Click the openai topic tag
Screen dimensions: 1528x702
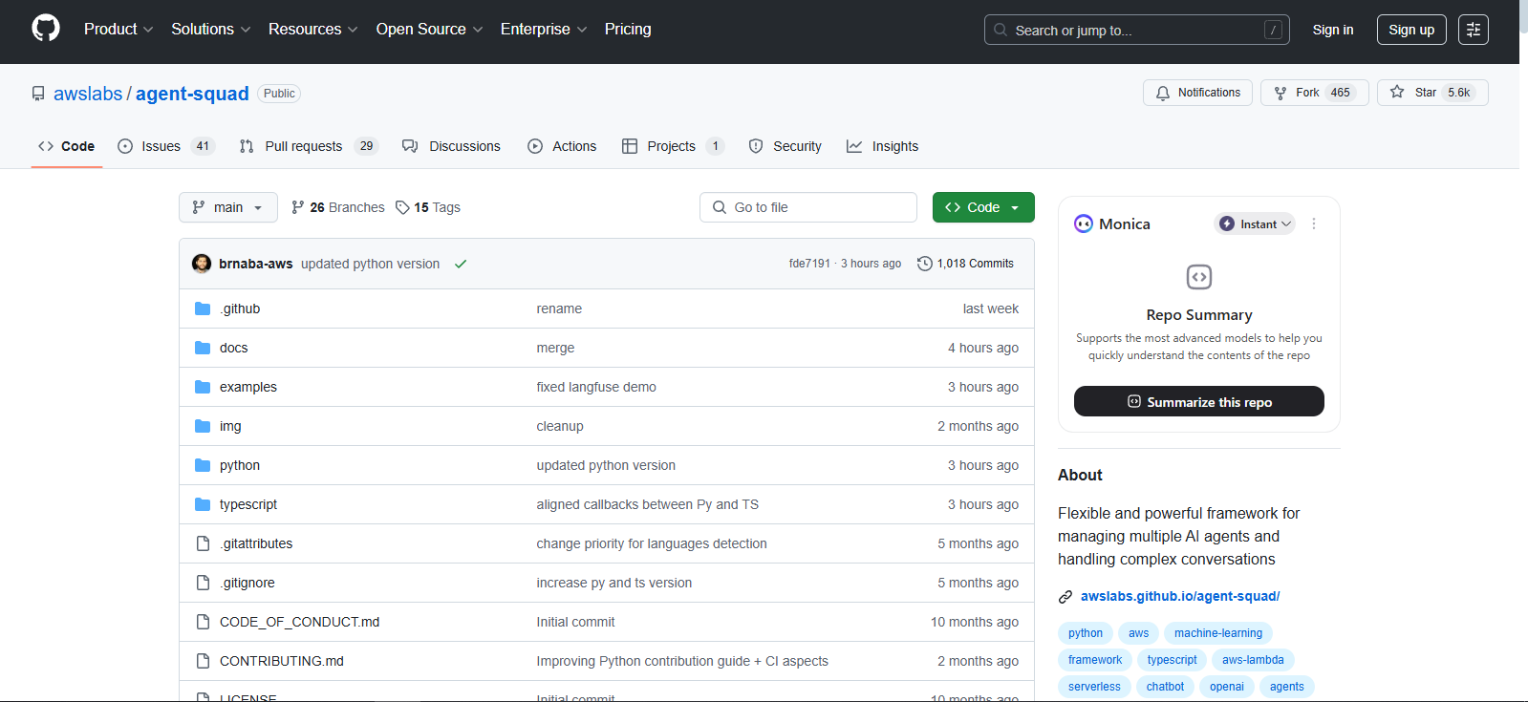(1227, 687)
